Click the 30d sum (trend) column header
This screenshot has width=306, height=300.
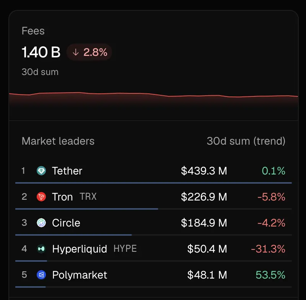(x=246, y=141)
